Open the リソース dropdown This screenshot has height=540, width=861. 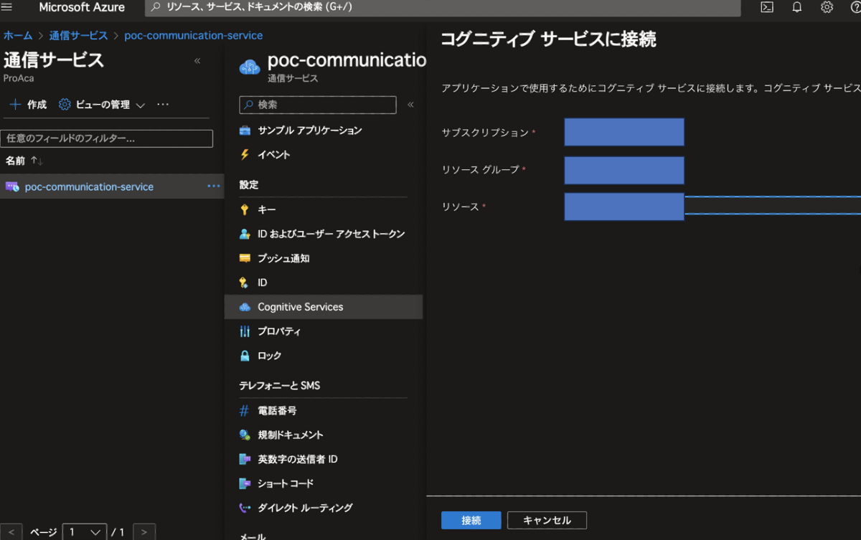point(712,207)
